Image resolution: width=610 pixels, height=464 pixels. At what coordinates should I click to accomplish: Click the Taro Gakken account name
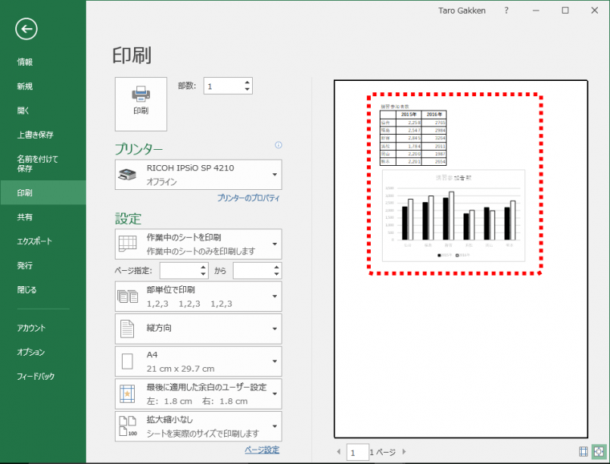(462, 11)
